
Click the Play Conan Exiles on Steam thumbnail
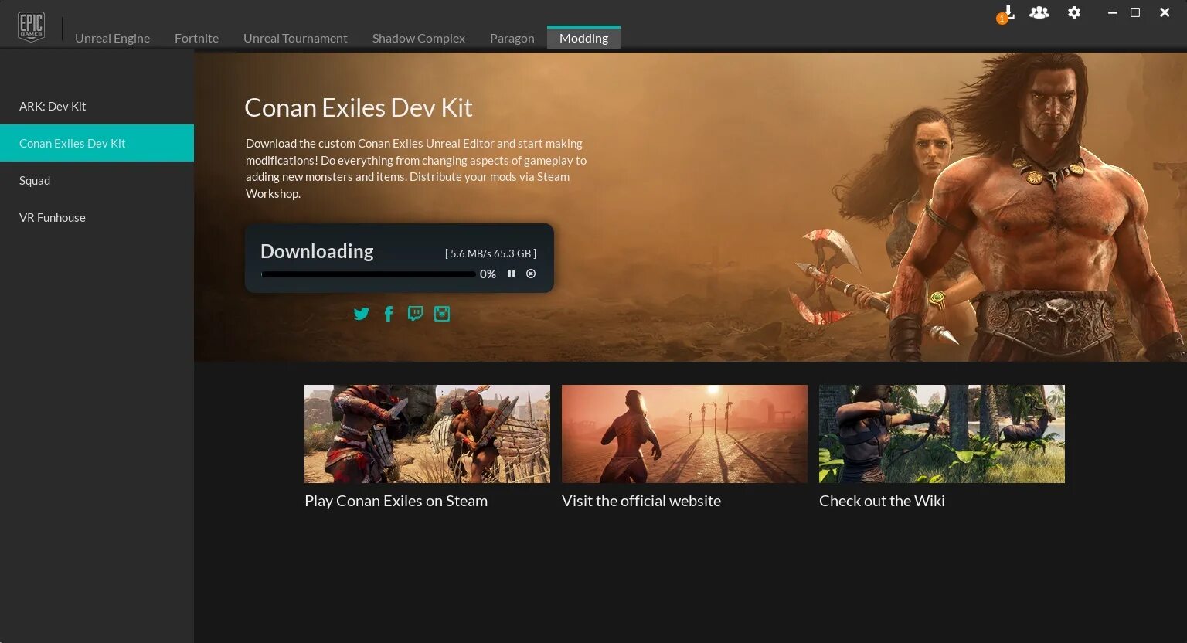[427, 434]
